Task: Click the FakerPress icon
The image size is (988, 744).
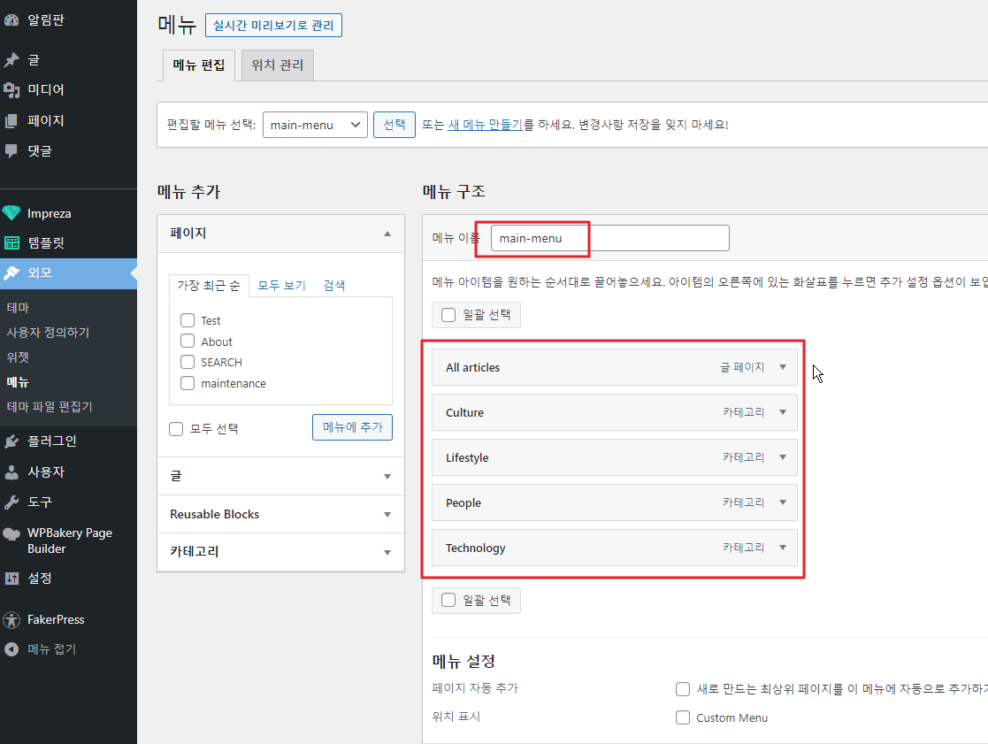Action: click(11, 620)
